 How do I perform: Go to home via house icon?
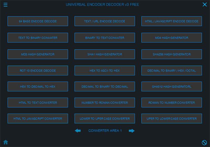click(x=6, y=142)
